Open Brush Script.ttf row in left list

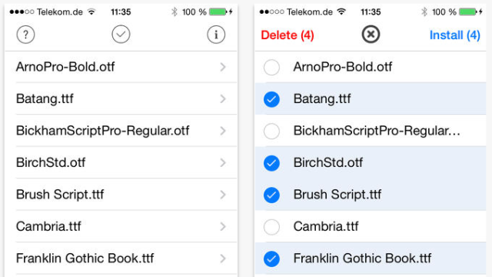[121, 195]
